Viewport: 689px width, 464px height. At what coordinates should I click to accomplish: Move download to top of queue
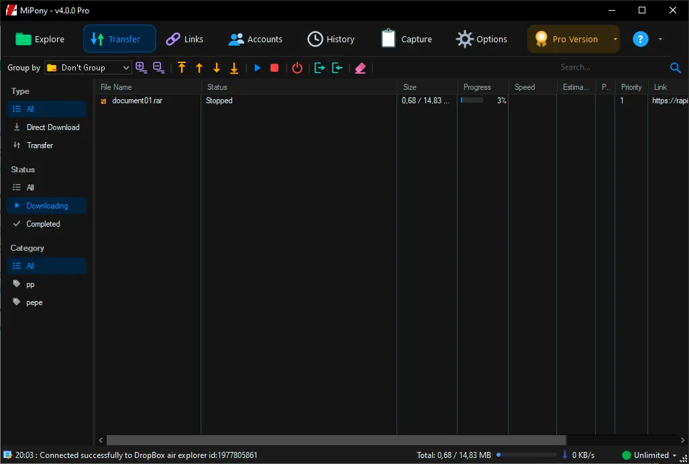click(182, 68)
